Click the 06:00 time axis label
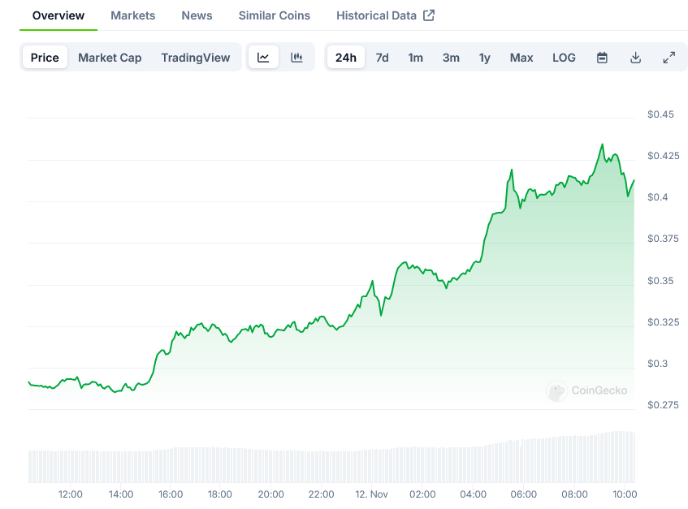688x509 pixels. click(x=523, y=494)
